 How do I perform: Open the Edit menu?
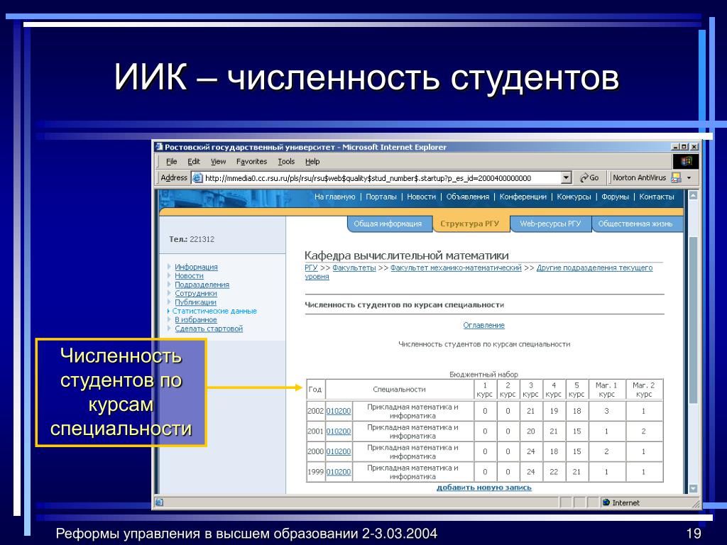pyautogui.click(x=194, y=161)
